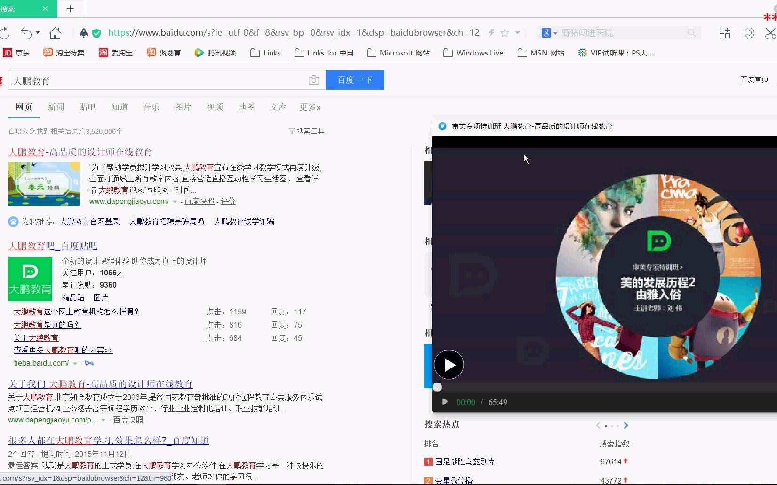The width and height of the screenshot is (777, 485).
Task: Go to next page of 搜索热点
Action: (626, 425)
